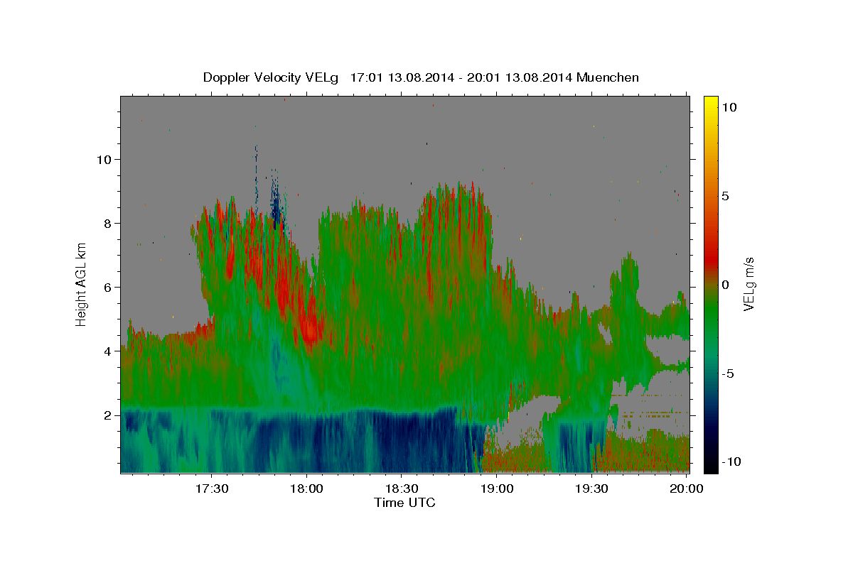Screen dimensions: 853x568
Task: Click the 'Height AGL km' axis label
Action: pyautogui.click(x=81, y=284)
